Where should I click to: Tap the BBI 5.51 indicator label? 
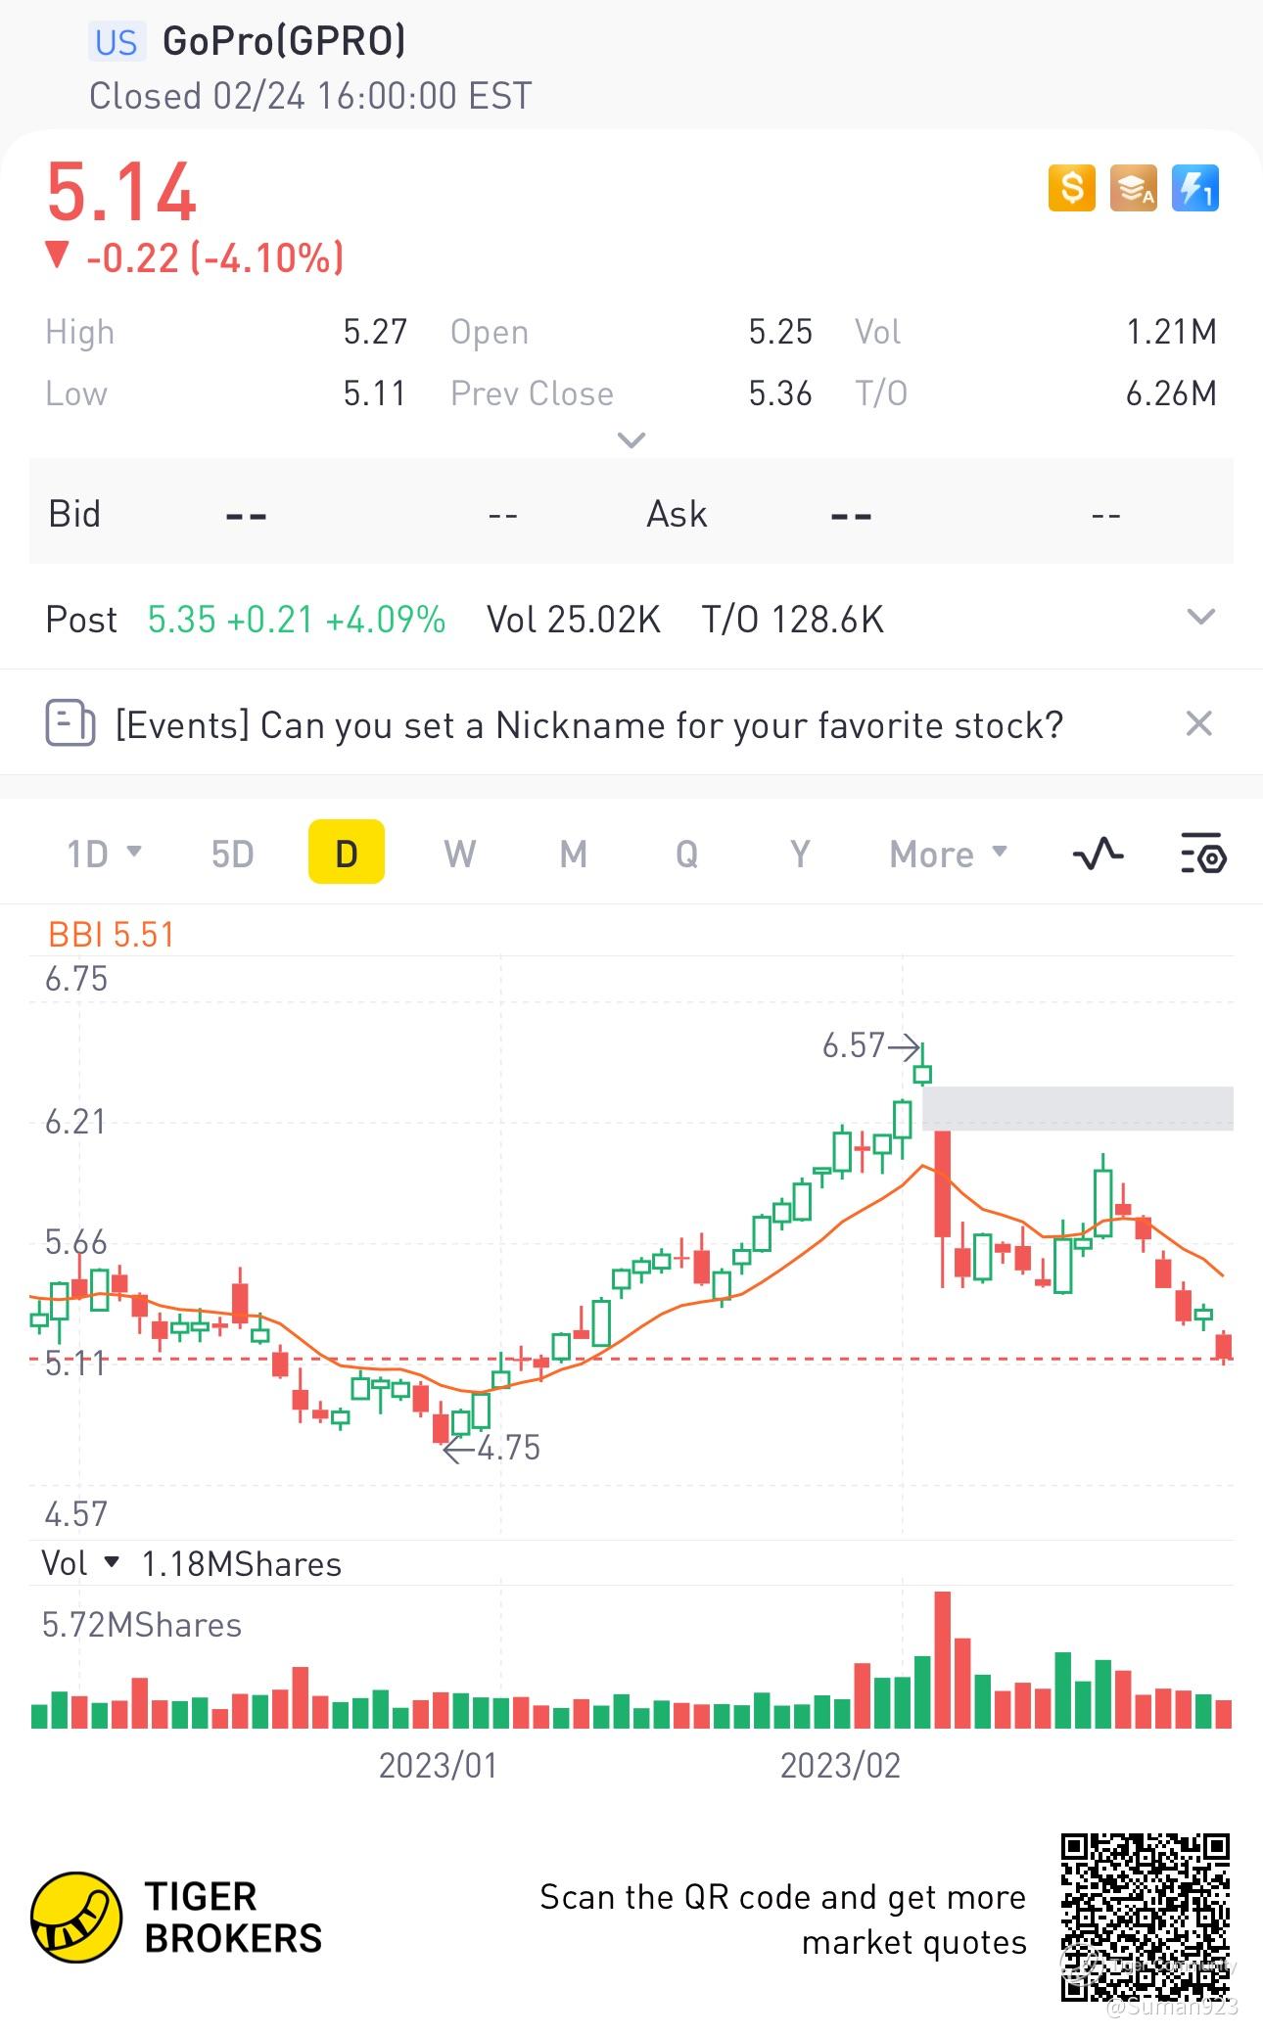click(111, 935)
